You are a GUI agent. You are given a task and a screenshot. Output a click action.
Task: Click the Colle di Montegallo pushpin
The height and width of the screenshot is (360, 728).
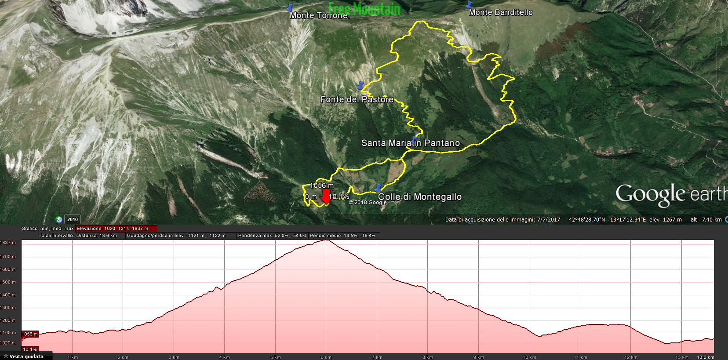point(378,188)
